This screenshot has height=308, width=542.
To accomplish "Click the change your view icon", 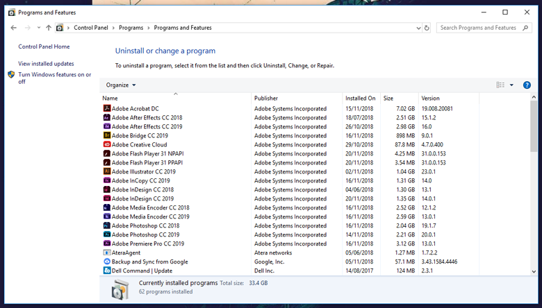I will point(500,85).
